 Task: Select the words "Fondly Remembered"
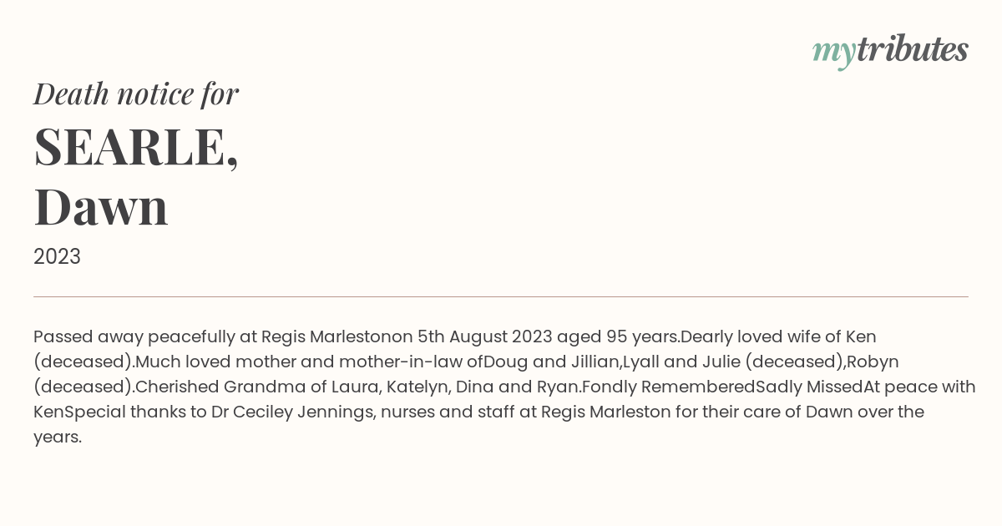(668, 387)
